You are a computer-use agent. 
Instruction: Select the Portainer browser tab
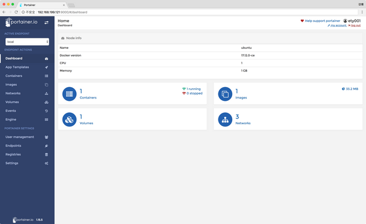pyautogui.click(x=42, y=5)
